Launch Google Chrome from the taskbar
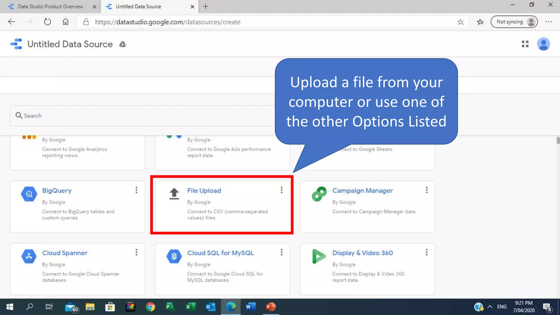This screenshot has height=315, width=560. 150,307
